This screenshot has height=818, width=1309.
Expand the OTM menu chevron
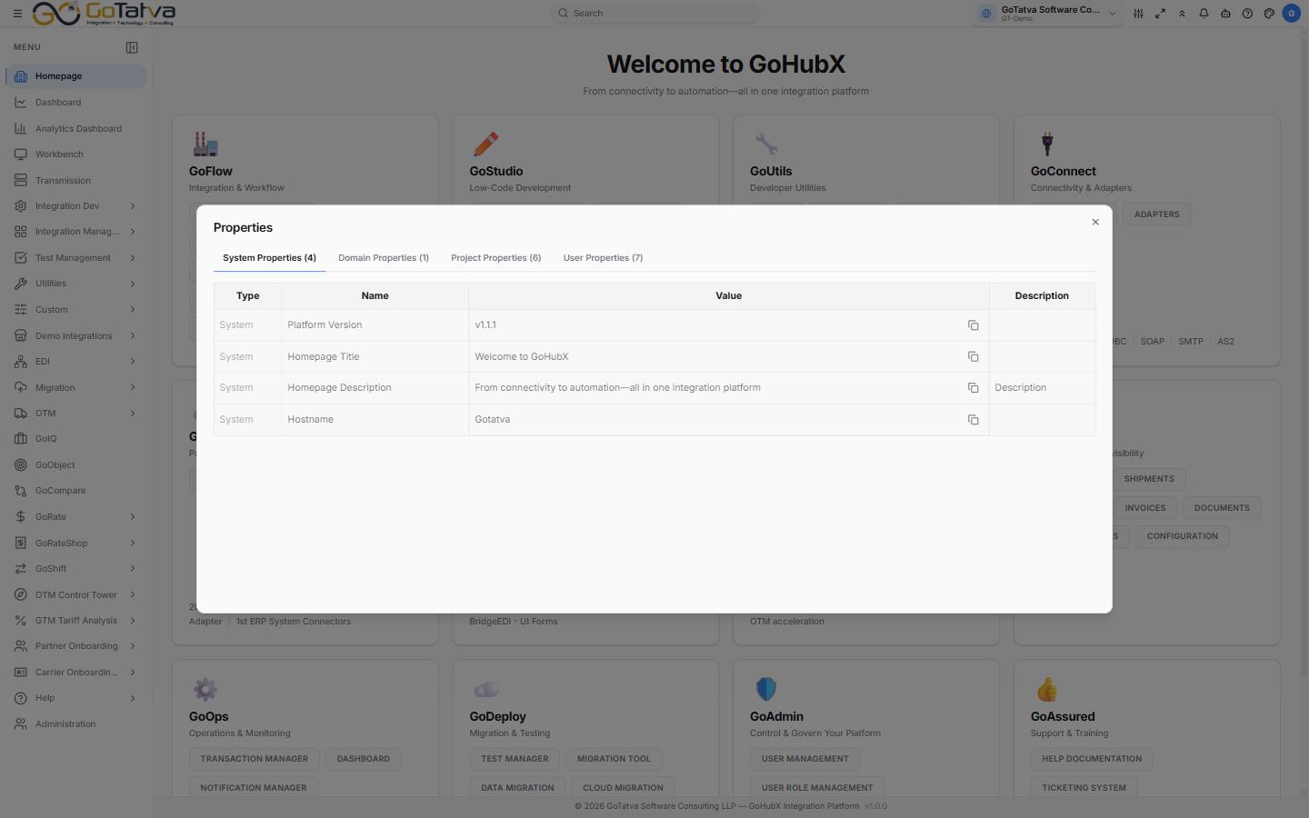133,414
